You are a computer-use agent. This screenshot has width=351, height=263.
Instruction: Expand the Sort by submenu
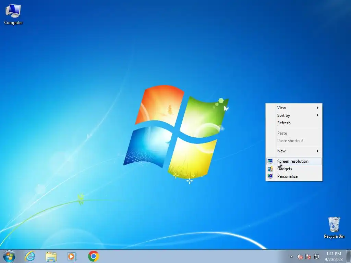(x=294, y=115)
